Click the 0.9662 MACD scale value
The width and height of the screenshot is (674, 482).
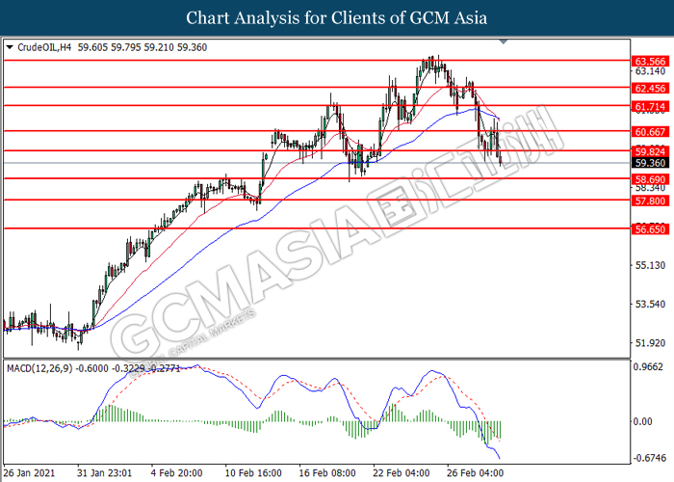649,367
